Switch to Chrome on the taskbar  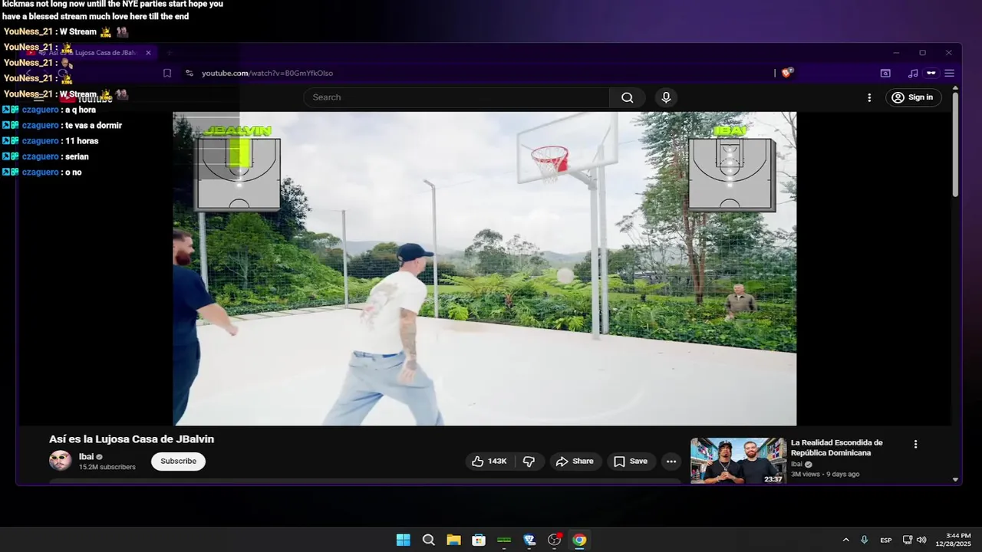[x=579, y=540]
